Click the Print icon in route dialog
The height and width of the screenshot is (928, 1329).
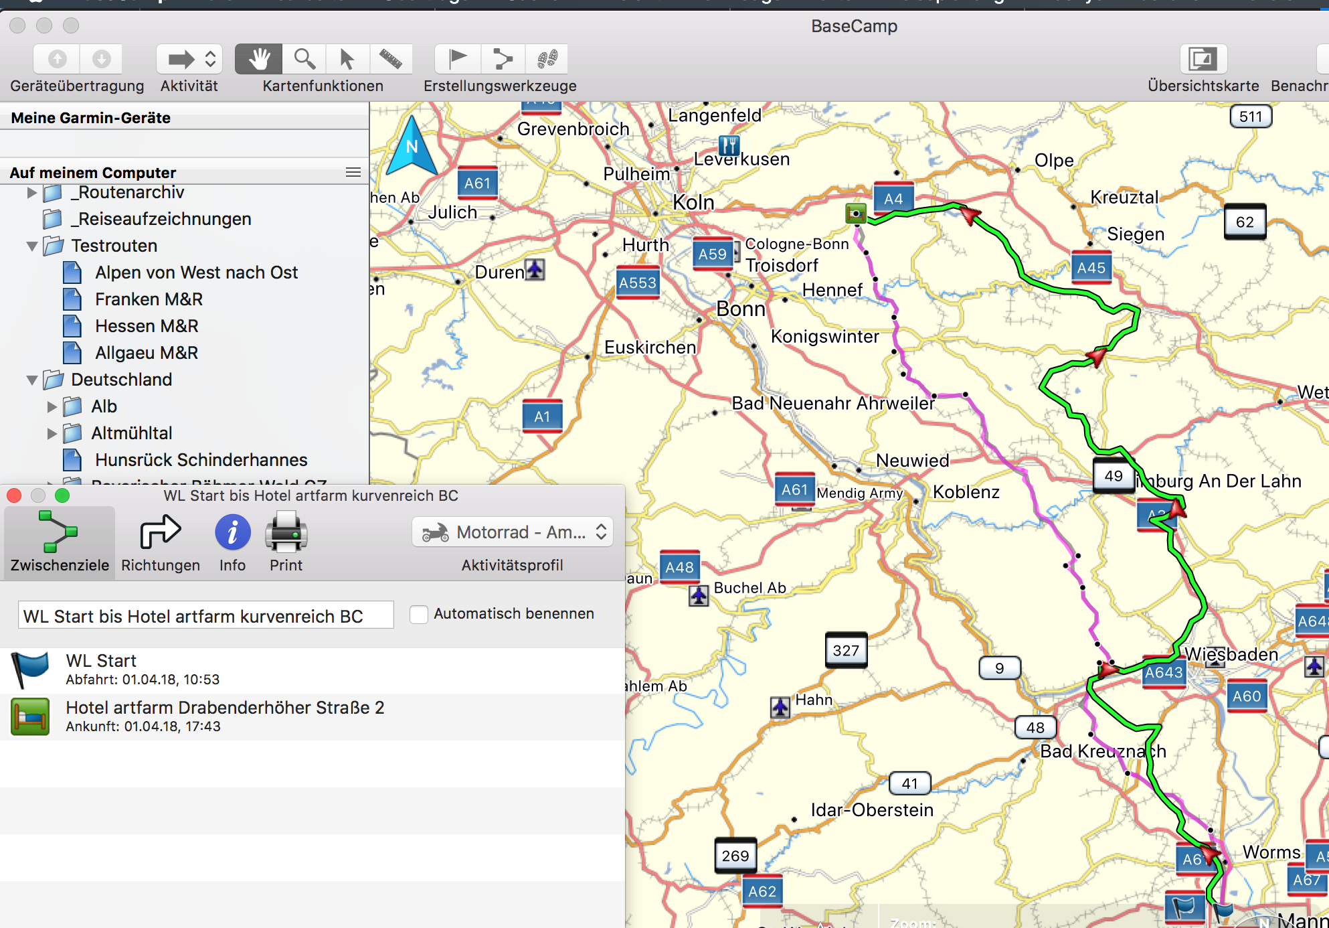pos(286,542)
